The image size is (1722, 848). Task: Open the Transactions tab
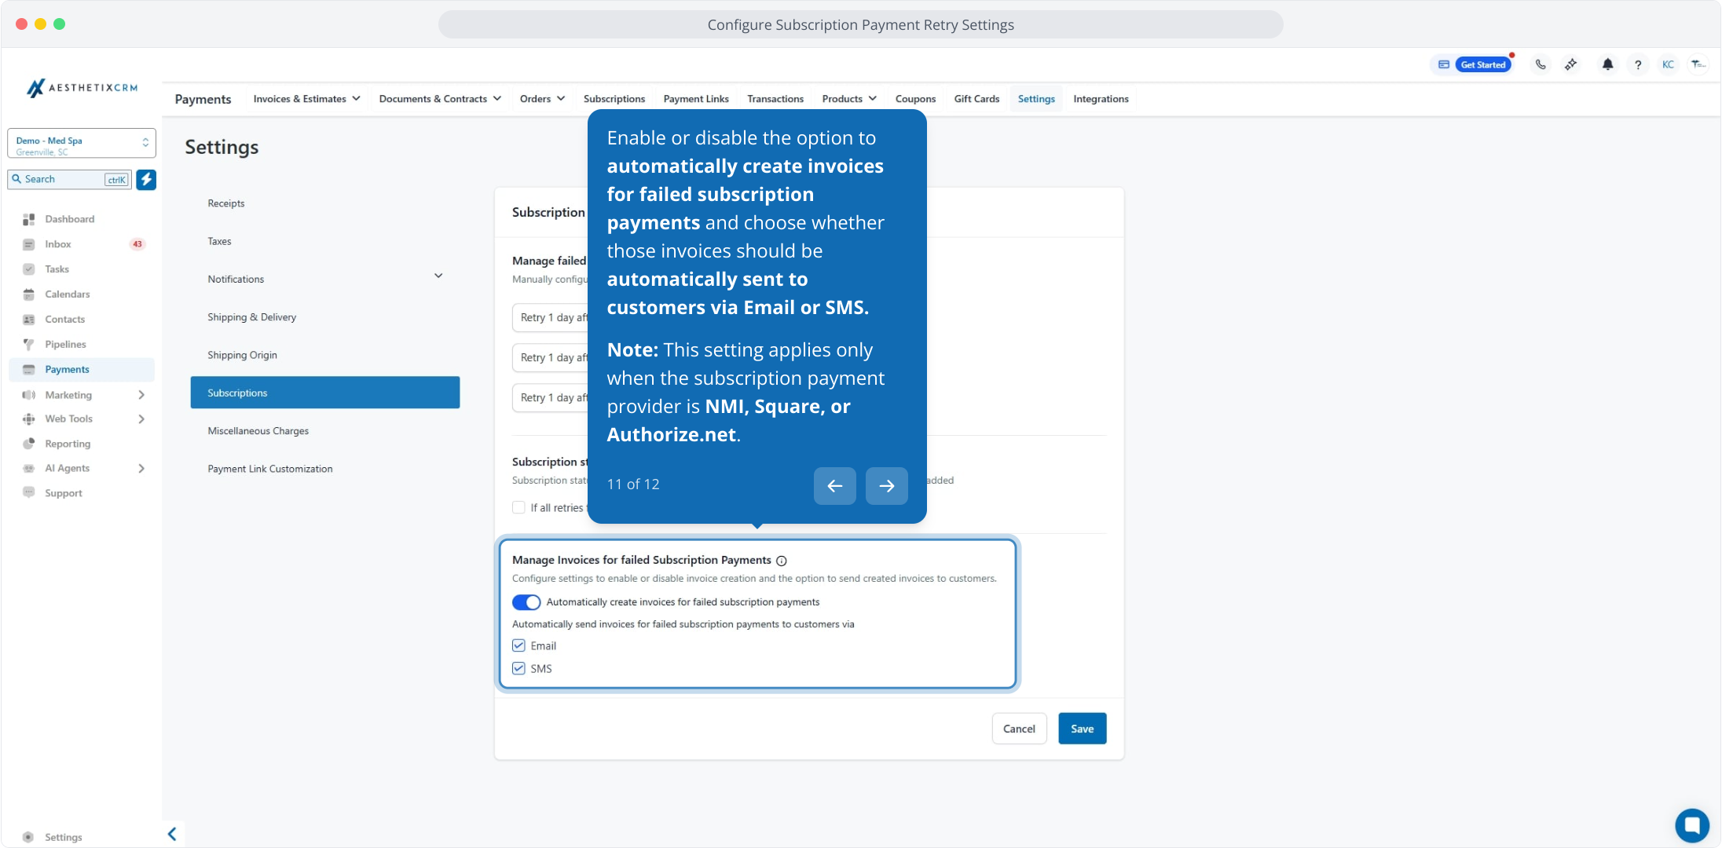coord(775,99)
